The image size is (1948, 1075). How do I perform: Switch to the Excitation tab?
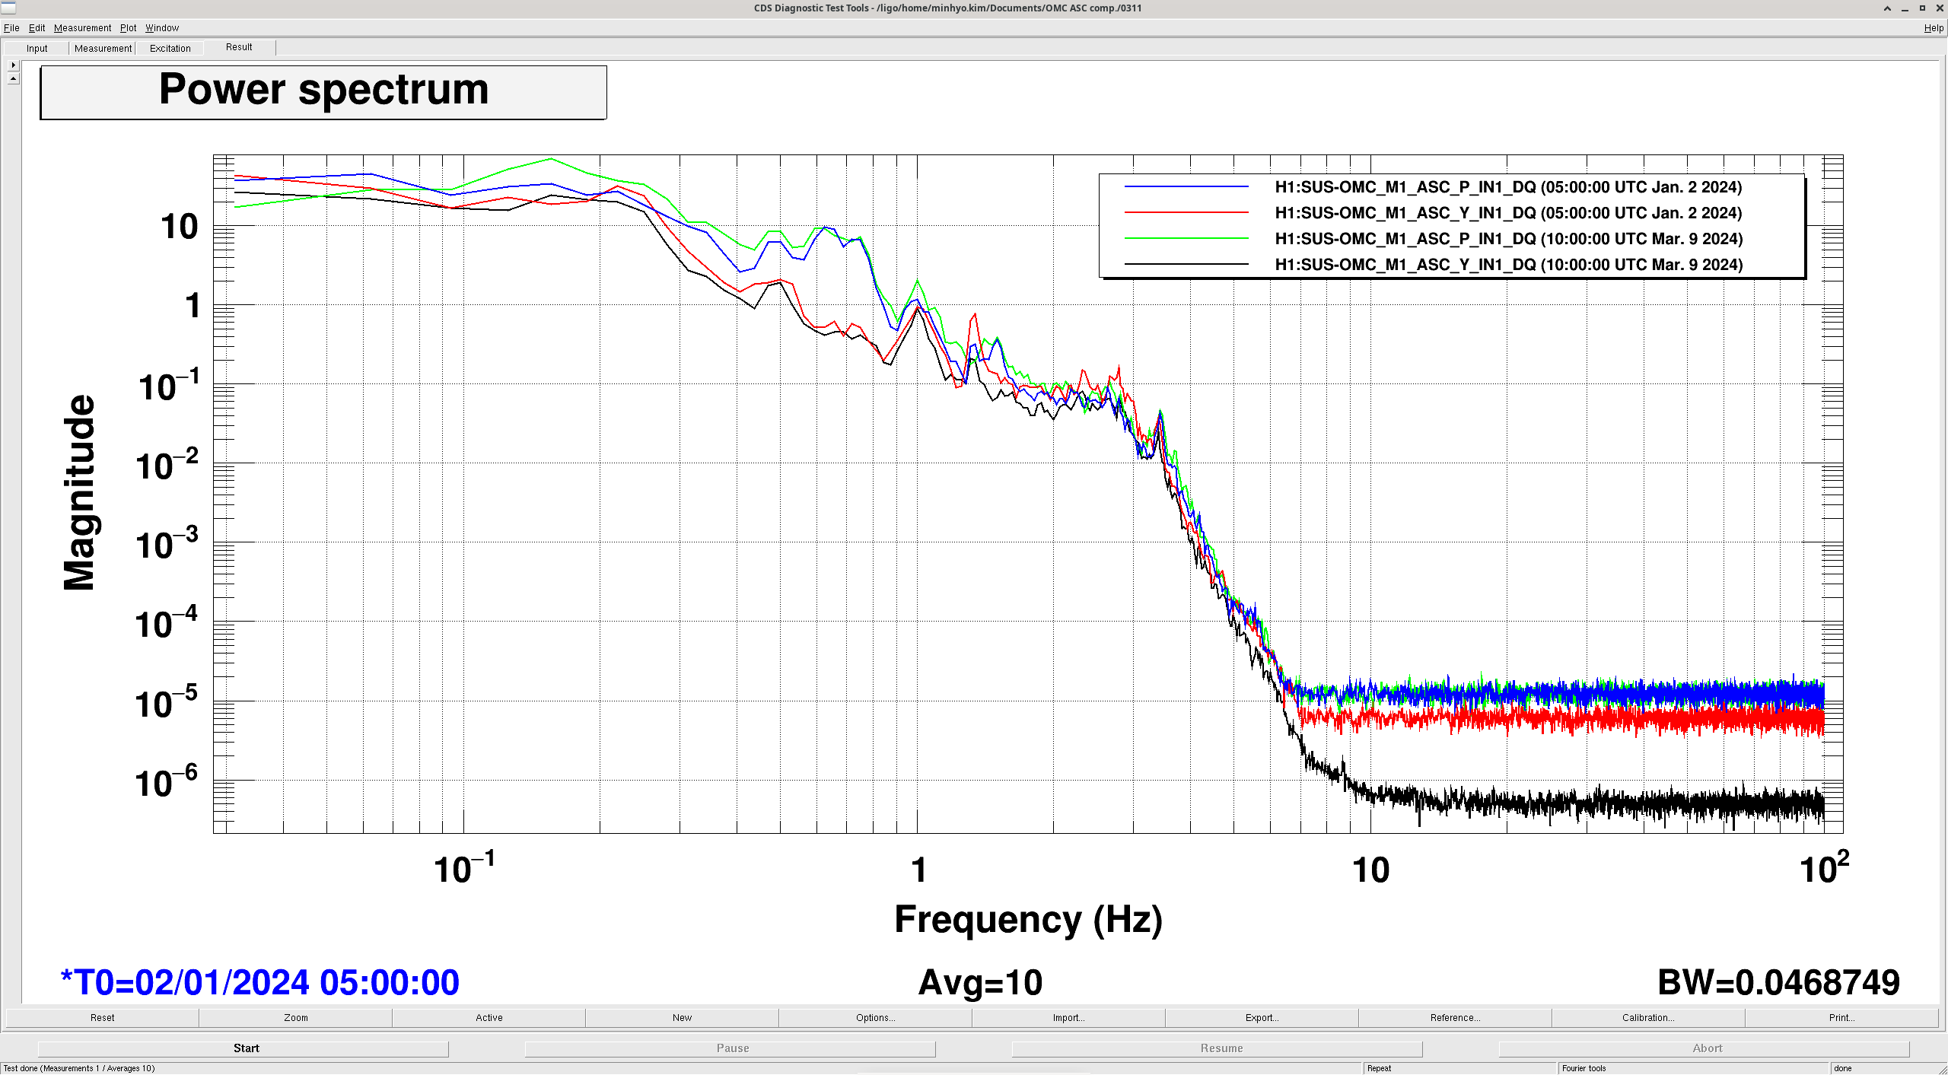[170, 49]
